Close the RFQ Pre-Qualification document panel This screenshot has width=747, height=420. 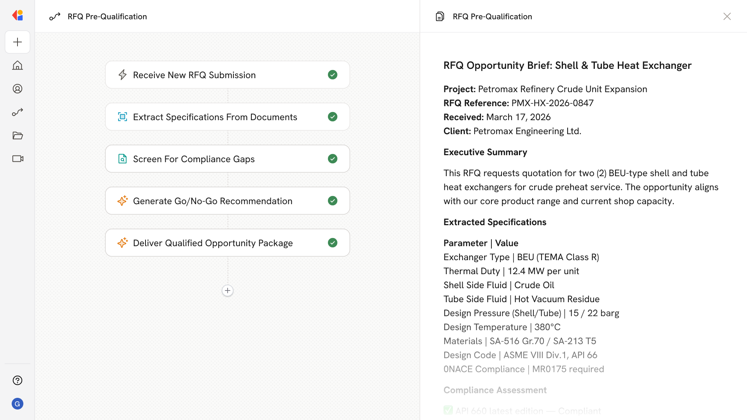(x=727, y=16)
